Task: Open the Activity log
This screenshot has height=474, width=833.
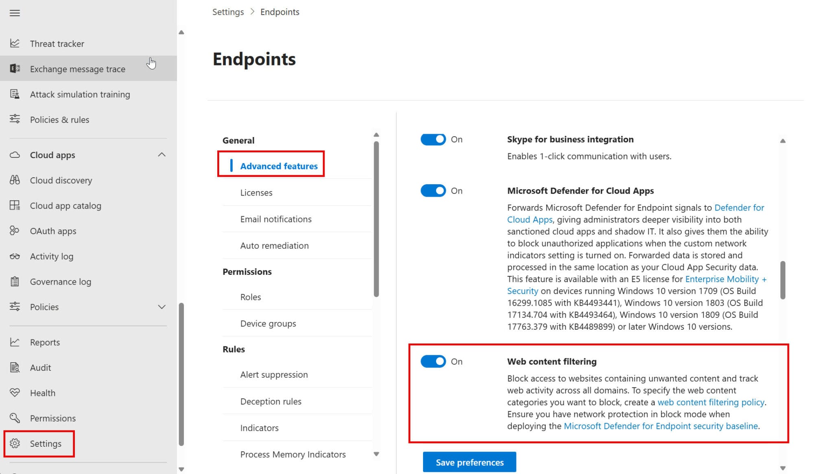Action: pyautogui.click(x=52, y=256)
